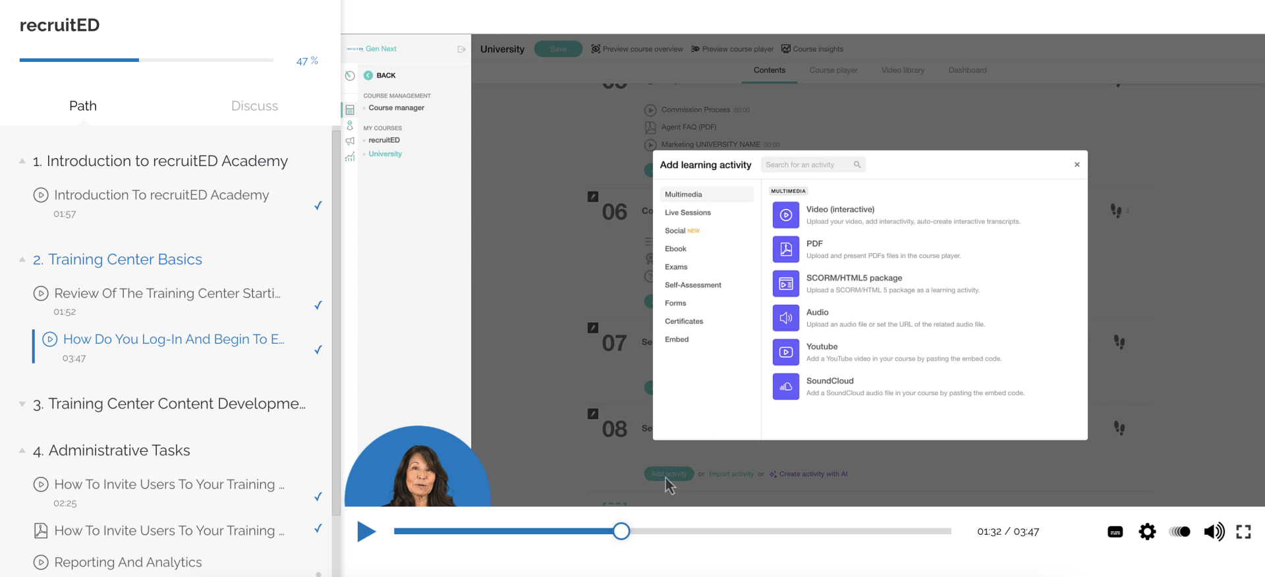
Task: Switch to the Discuss tab
Action: [254, 106]
